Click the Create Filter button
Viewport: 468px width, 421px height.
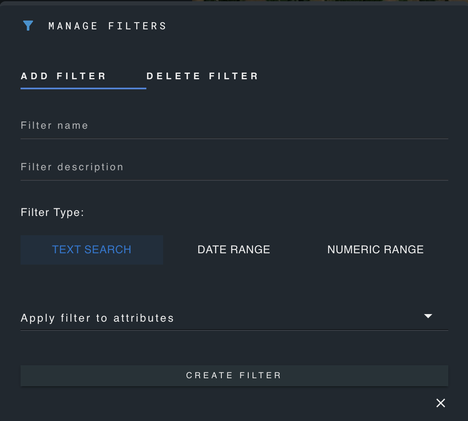coord(234,376)
